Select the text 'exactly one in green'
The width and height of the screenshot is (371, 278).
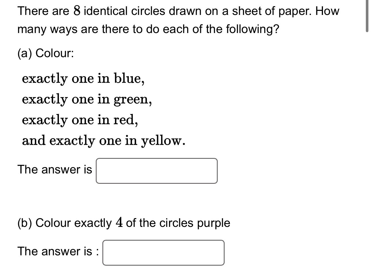tap(86, 99)
